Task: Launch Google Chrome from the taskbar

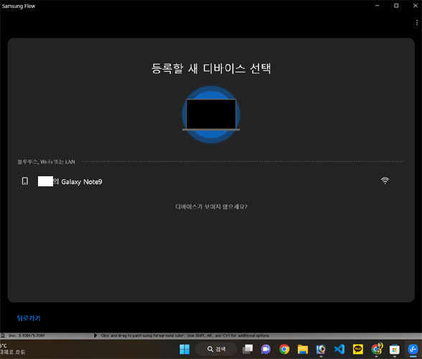Action: pyautogui.click(x=284, y=350)
